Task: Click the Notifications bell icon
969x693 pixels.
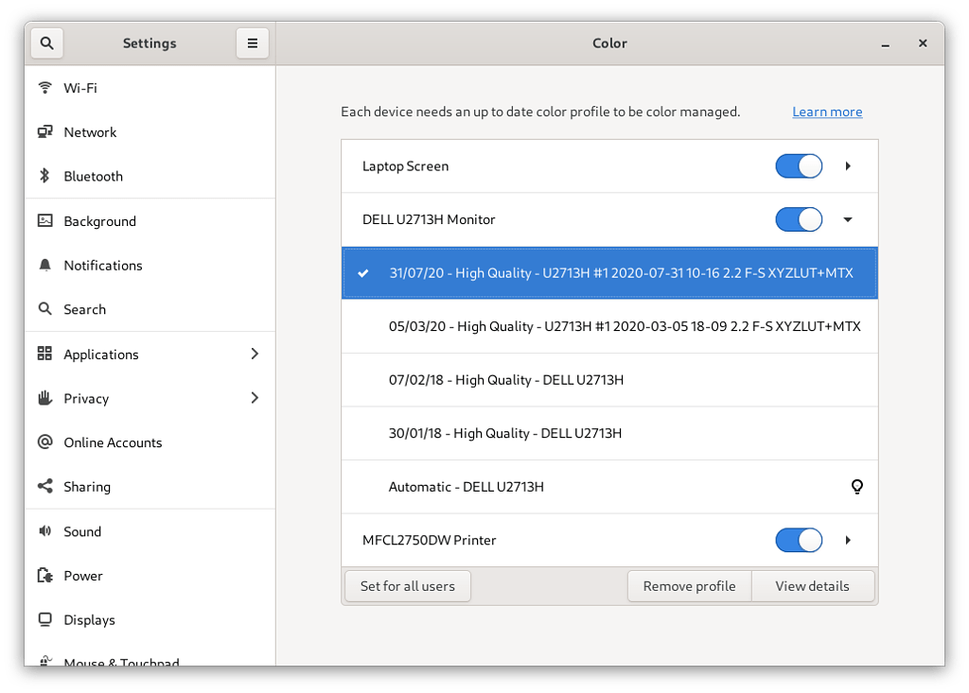Action: (44, 265)
